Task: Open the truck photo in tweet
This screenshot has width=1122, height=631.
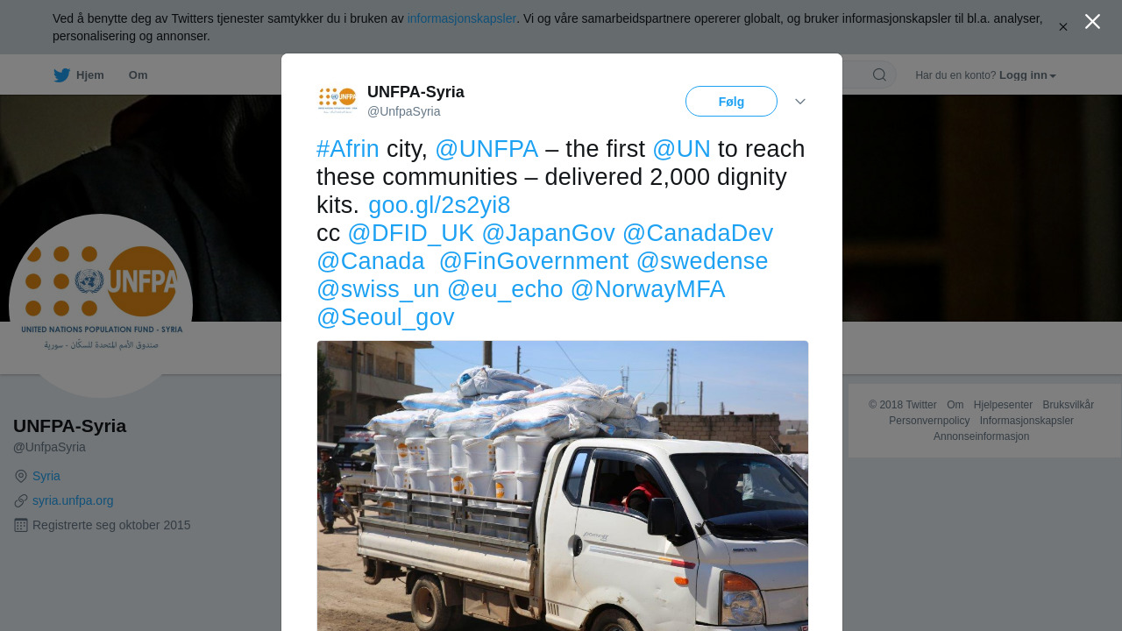Action: (563, 486)
